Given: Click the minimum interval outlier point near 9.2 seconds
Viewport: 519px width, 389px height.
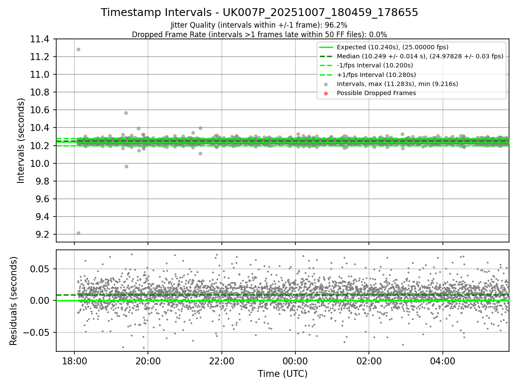Looking at the screenshot, I should tap(78, 233).
